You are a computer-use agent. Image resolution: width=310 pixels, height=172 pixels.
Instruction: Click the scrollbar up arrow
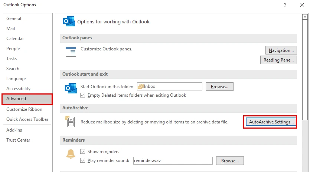305,17
